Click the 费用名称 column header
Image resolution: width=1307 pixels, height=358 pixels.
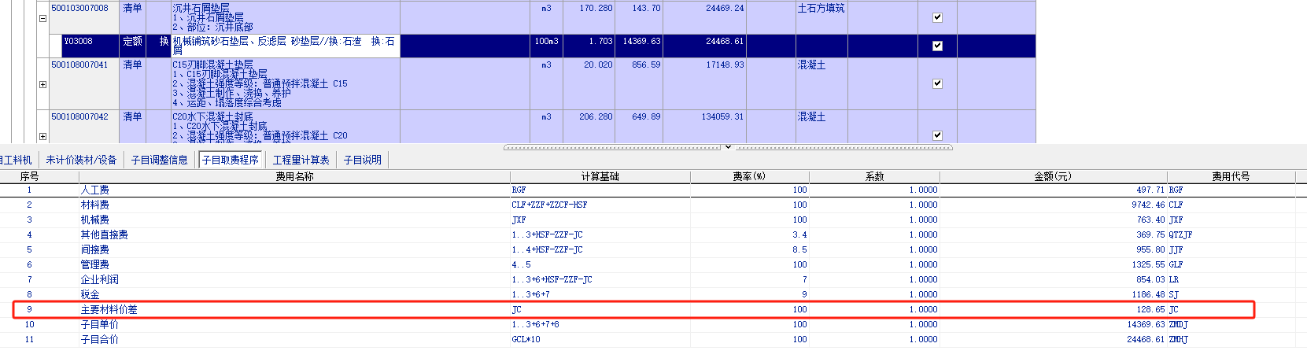tap(294, 176)
